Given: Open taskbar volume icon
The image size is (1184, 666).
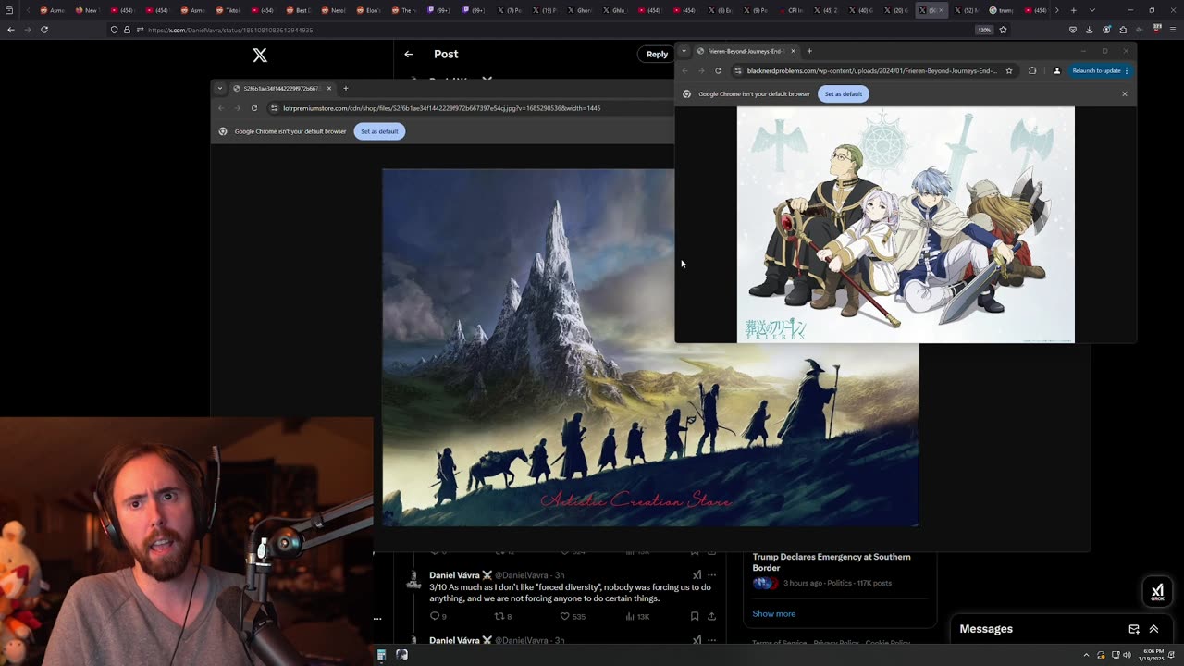Looking at the screenshot, I should pos(1127,655).
